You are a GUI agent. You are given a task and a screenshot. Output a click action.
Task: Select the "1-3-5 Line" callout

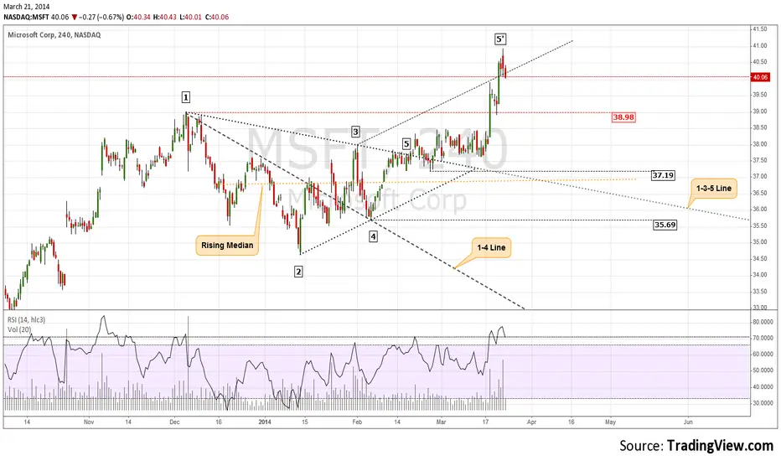coord(714,189)
